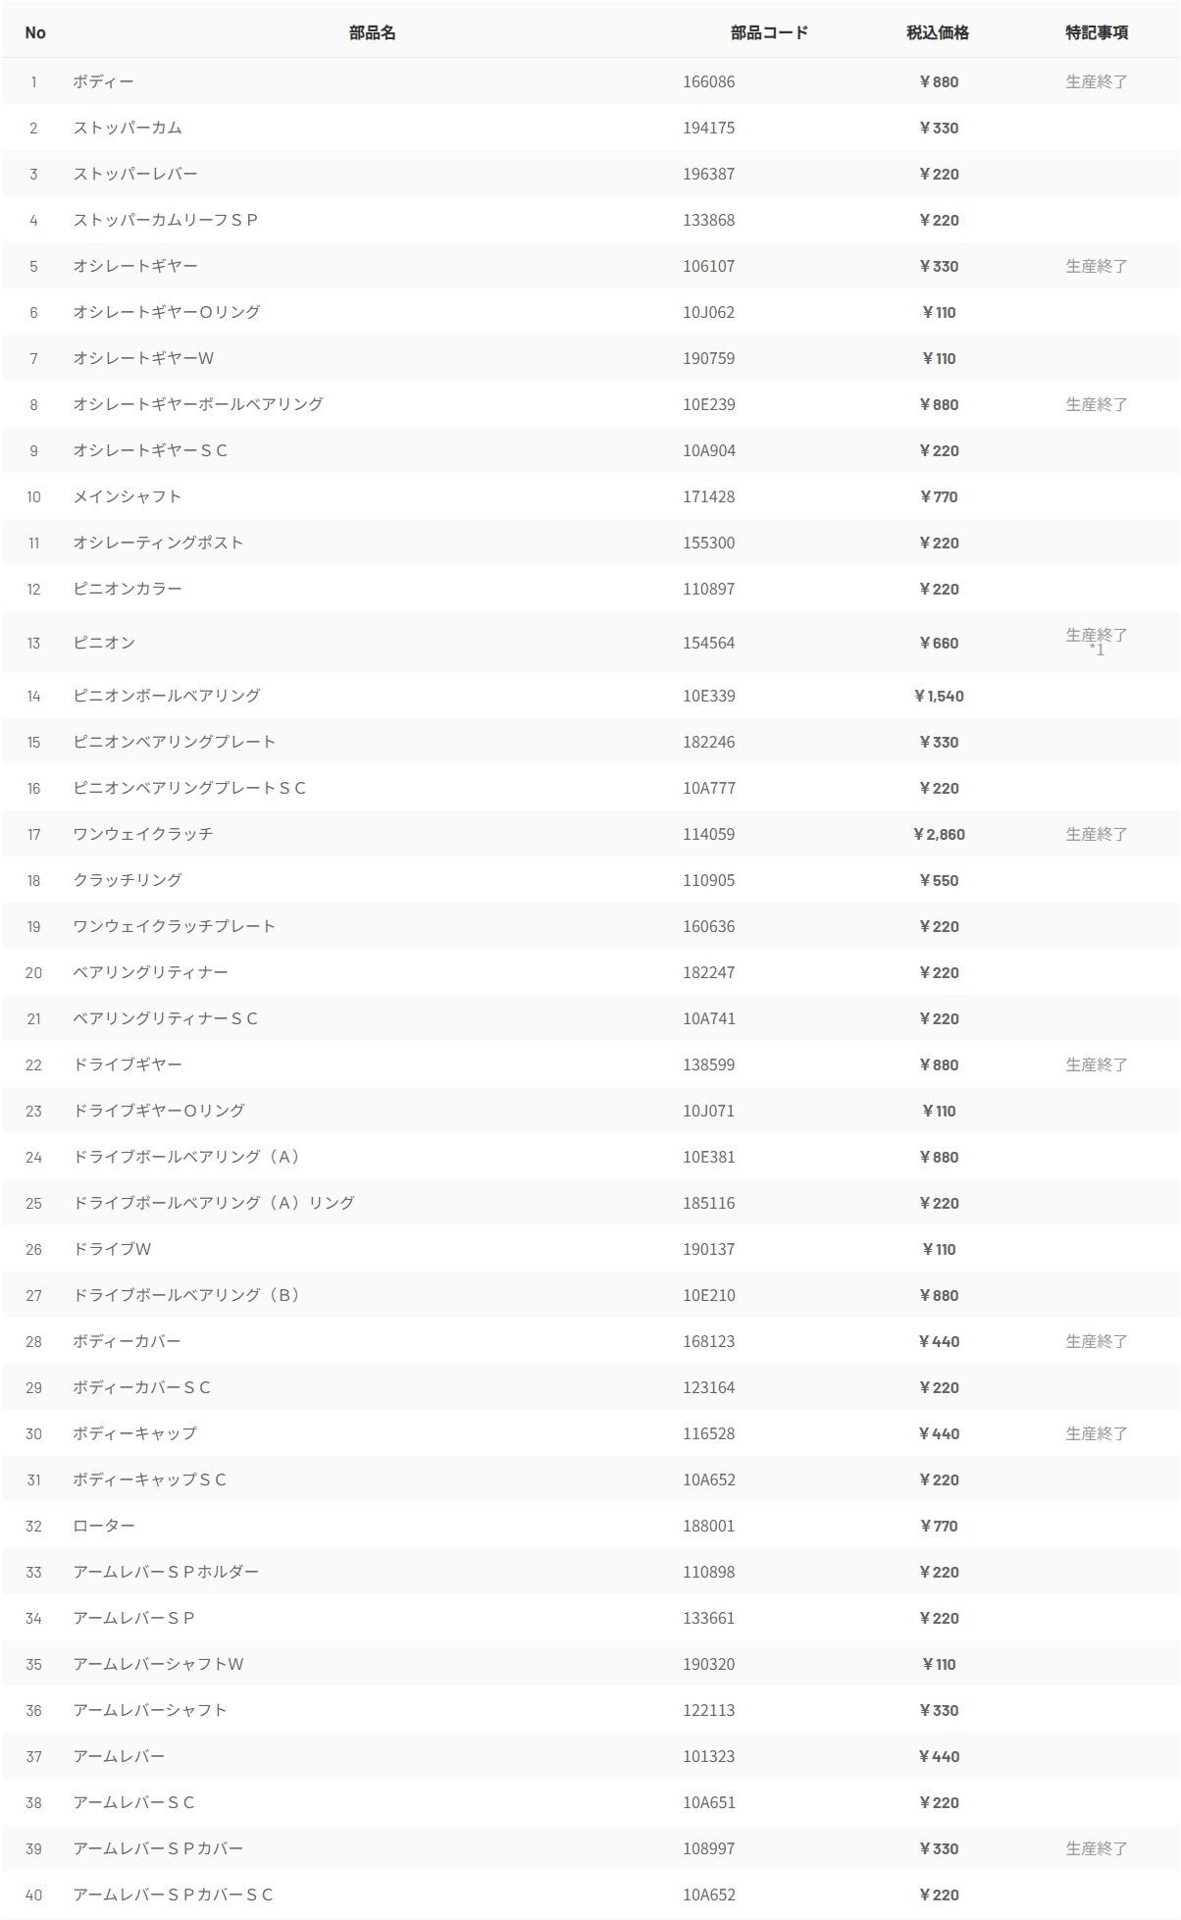1181x1920 pixels.
Task: Click the ワンウェイクラッチプレート part name
Action: (x=174, y=926)
